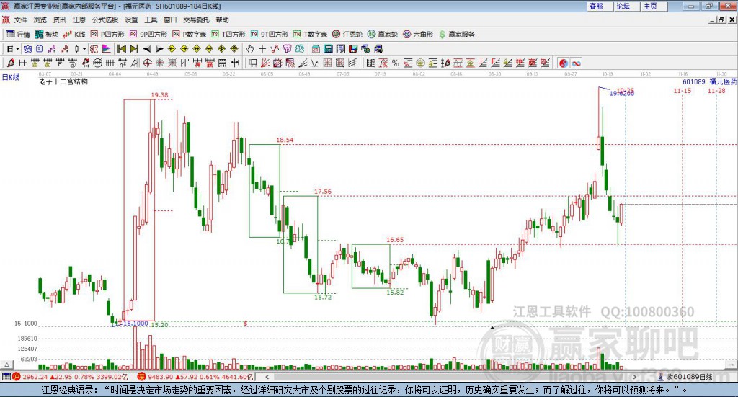The image size is (738, 397).
Task: Click the grid icon at status bar left
Action: tap(6, 377)
